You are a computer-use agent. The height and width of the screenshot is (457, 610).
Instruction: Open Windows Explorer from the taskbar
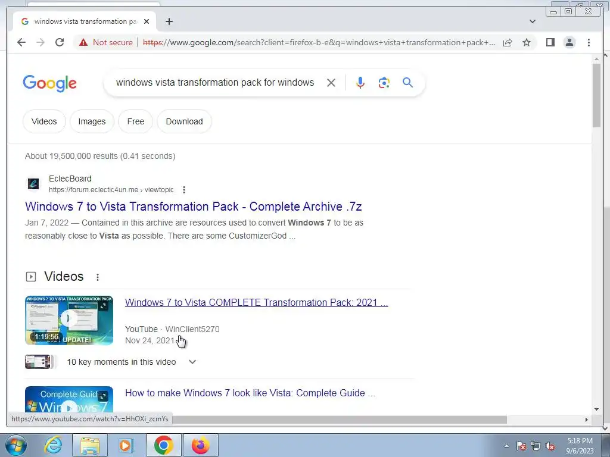click(x=90, y=445)
